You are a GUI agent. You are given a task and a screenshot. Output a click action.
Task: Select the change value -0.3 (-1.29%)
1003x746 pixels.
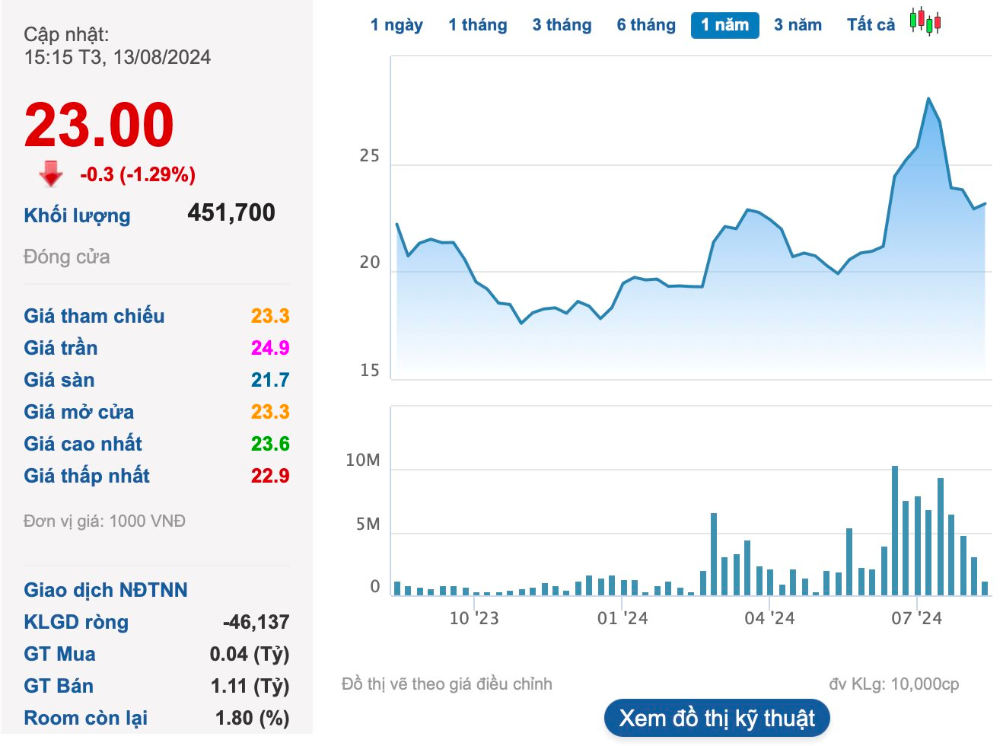pyautogui.click(x=138, y=174)
